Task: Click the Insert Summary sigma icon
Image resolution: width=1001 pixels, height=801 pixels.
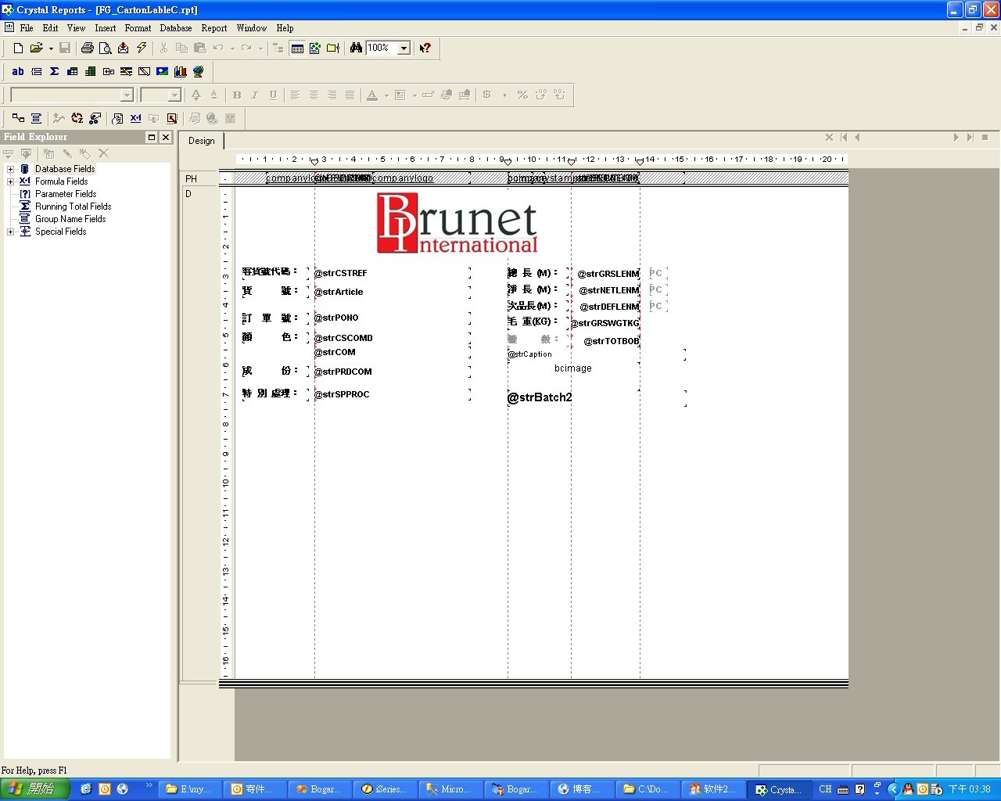Action: tap(54, 71)
